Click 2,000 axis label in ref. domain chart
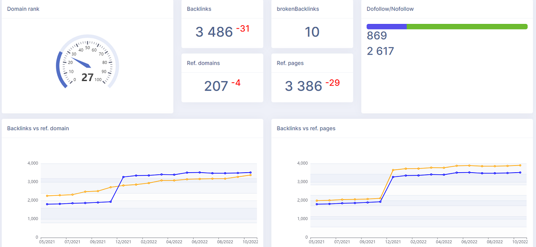Viewport: 536px width, 247px height. pos(32,200)
